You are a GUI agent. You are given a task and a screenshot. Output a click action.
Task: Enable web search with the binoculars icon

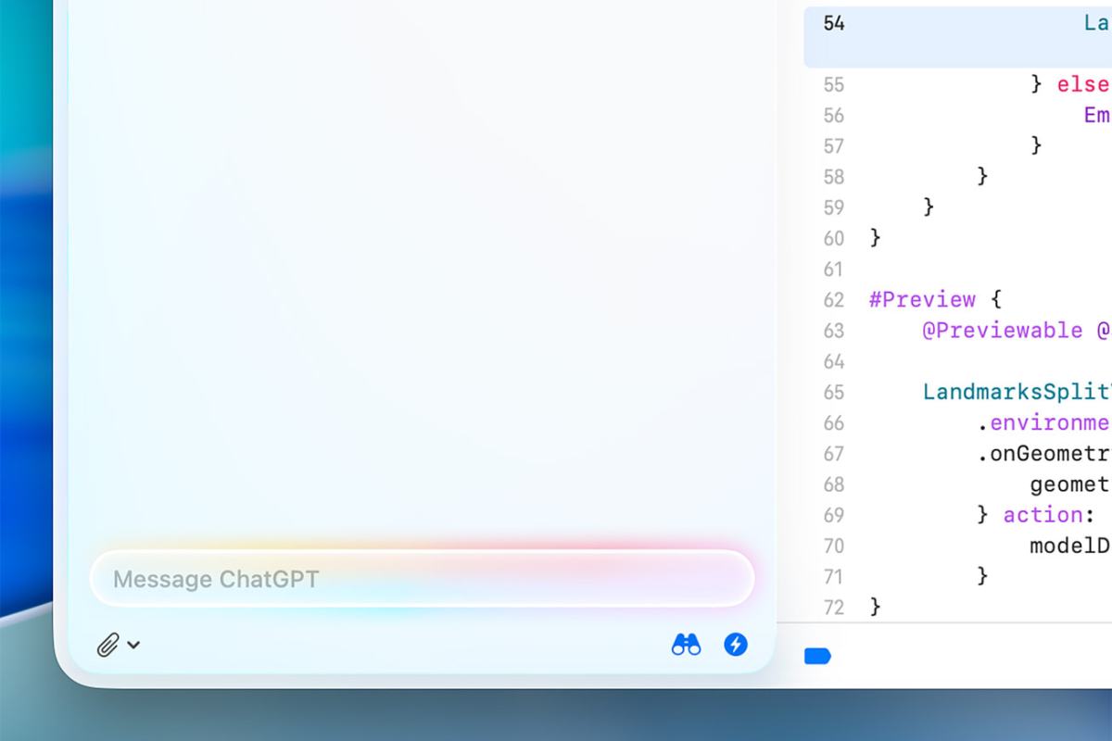[686, 644]
